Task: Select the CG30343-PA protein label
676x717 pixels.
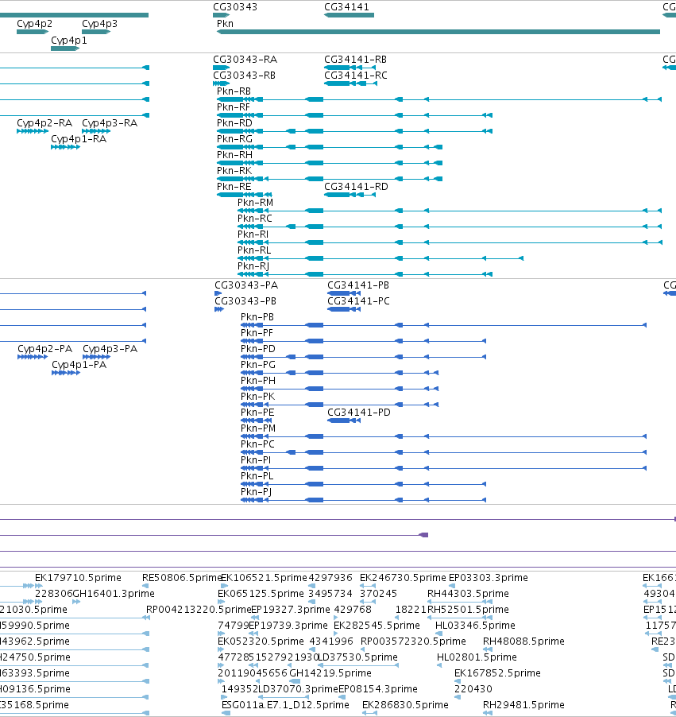Action: [246, 285]
